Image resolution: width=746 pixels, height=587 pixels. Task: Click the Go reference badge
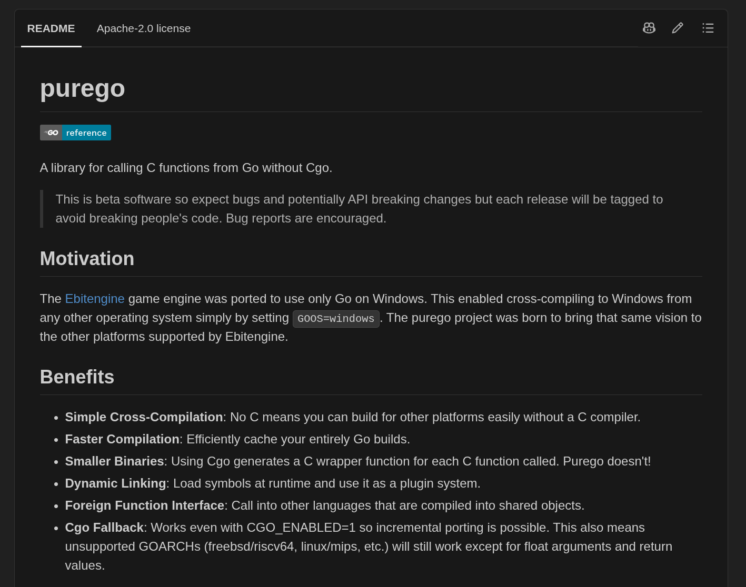click(75, 133)
